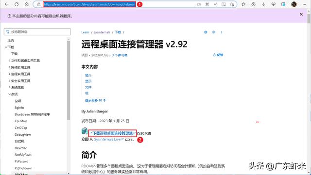This screenshot has height=175, width=311.
Task: Collapse the 杂项 tree node
Action: 10,94
